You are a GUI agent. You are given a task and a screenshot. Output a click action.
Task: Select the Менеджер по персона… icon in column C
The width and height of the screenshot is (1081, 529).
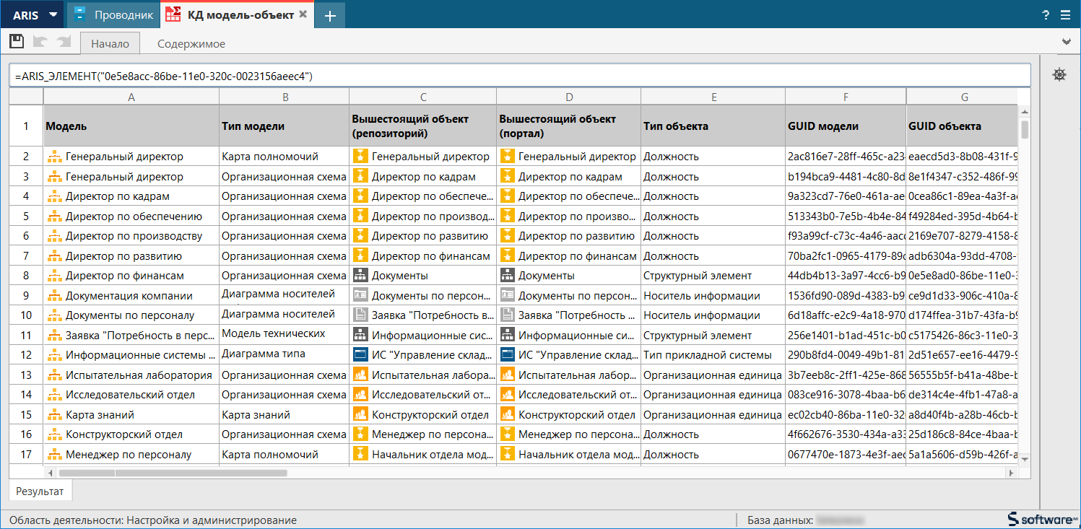tap(360, 434)
